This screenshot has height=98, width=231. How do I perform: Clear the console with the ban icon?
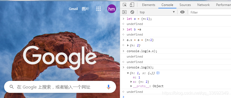pyautogui.click(x=132, y=12)
